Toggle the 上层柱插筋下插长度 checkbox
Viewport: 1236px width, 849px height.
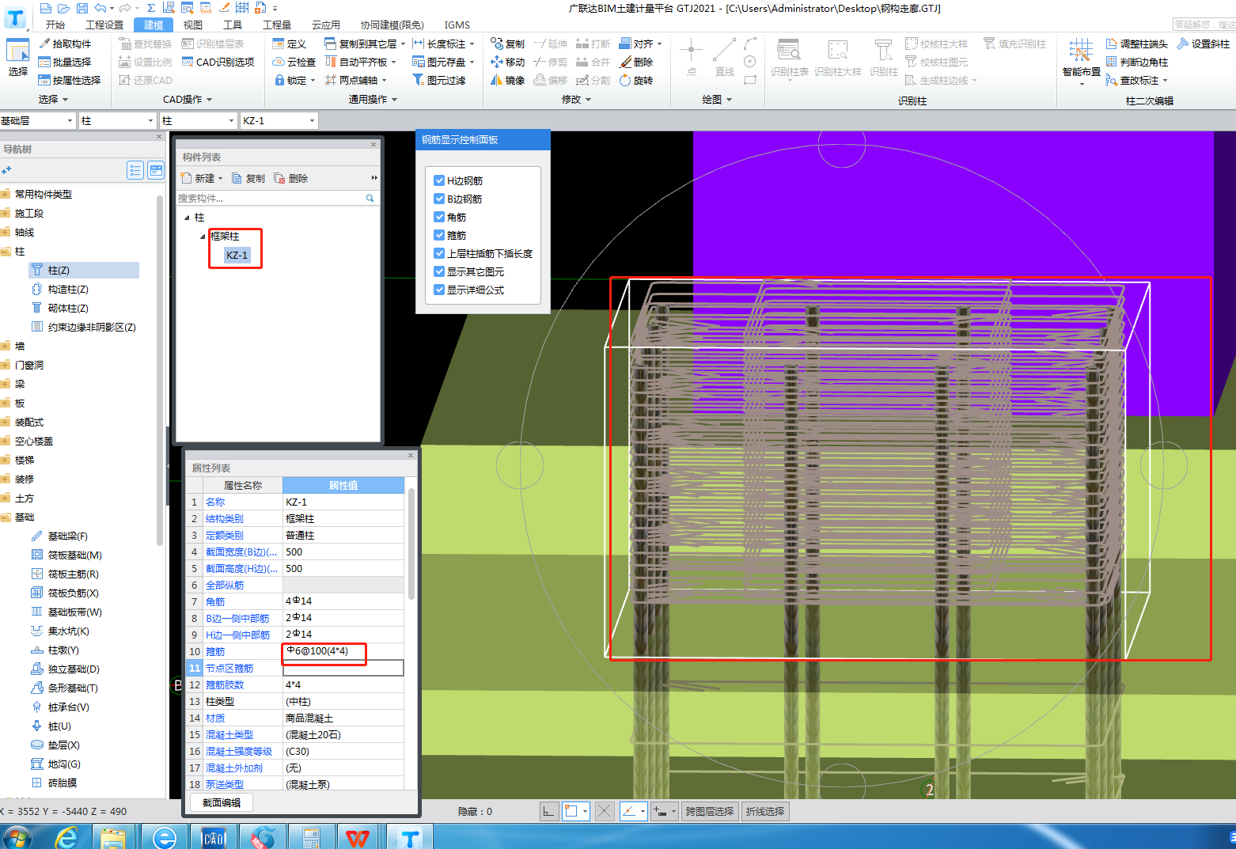click(439, 253)
